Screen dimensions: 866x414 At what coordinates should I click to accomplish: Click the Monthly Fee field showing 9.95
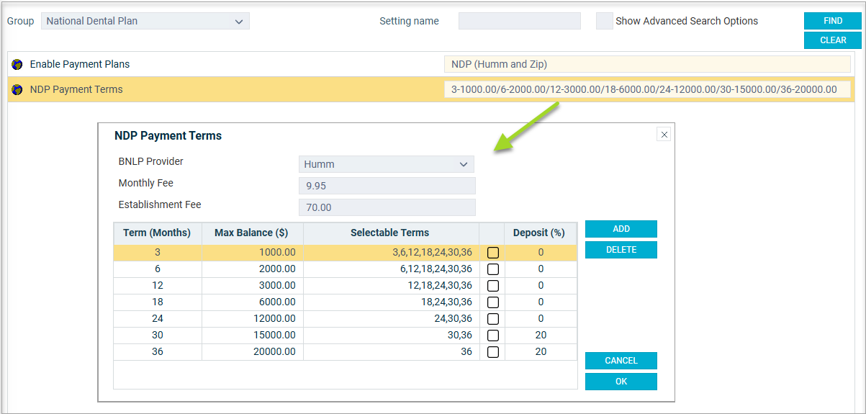[387, 186]
